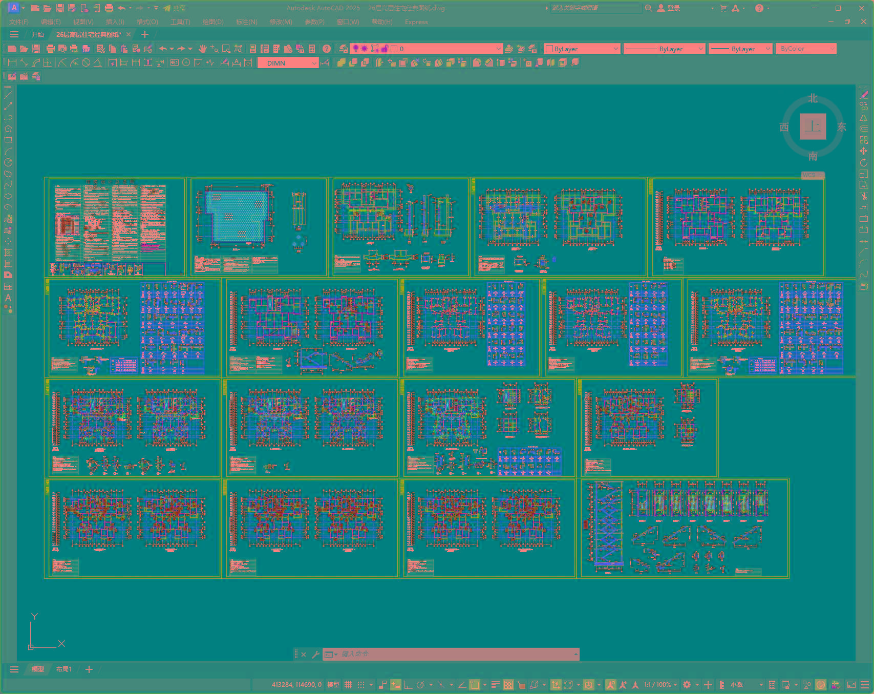The height and width of the screenshot is (694, 874).
Task: Open the AutoCAD application menu button
Action: pos(14,8)
